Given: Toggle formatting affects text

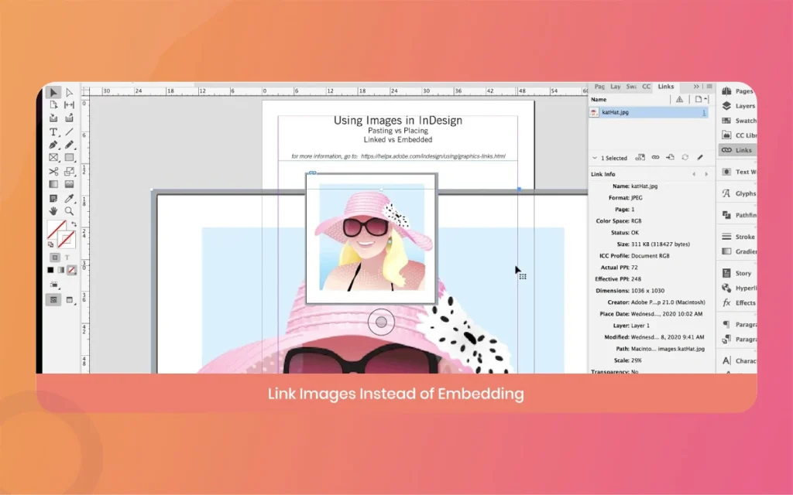Looking at the screenshot, I should [x=67, y=258].
